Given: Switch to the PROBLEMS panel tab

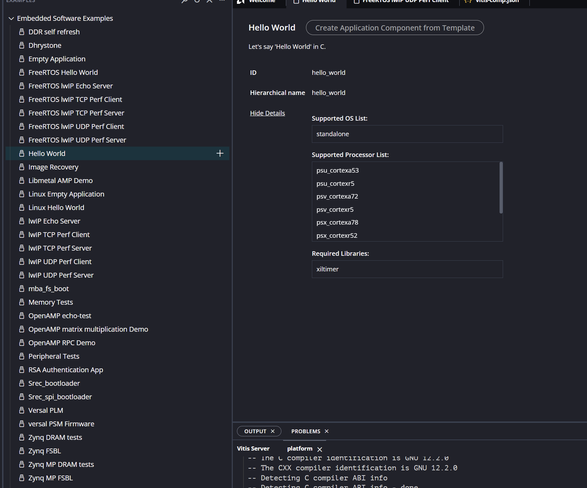Looking at the screenshot, I should (306, 431).
